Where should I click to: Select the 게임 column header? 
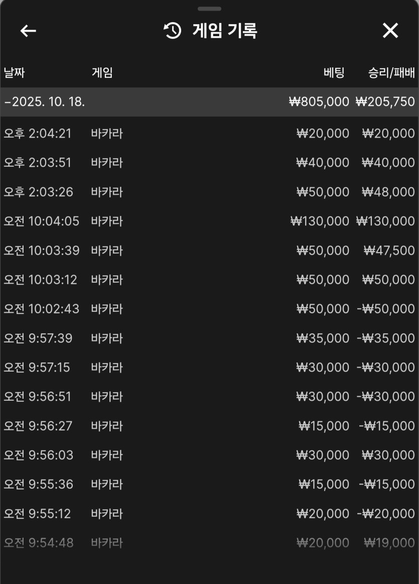(102, 72)
